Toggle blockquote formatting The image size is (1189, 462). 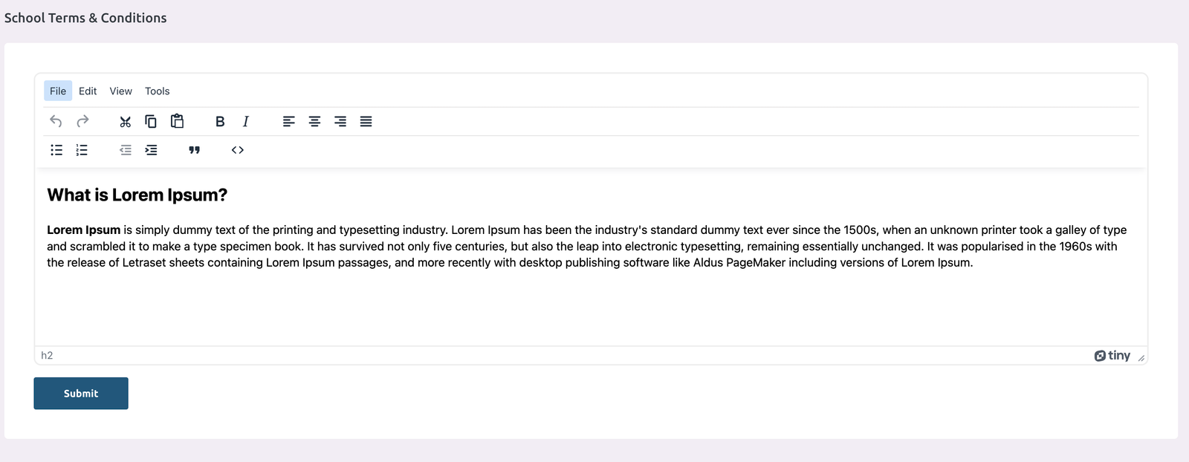(195, 150)
